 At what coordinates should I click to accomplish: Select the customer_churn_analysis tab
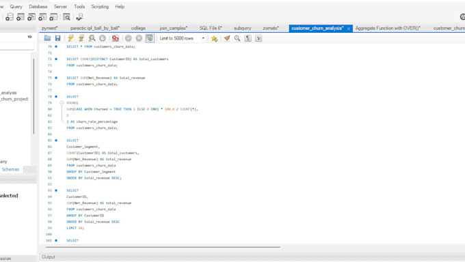317,28
